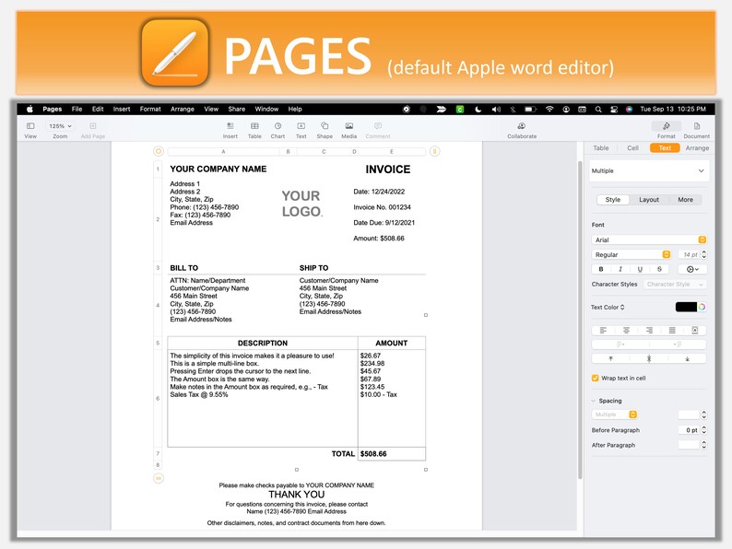Select the Style text pane
Screen dimensions: 732x549
613,200
